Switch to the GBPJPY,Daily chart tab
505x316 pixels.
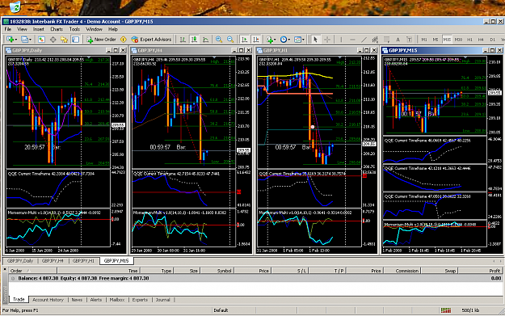[x=20, y=260]
